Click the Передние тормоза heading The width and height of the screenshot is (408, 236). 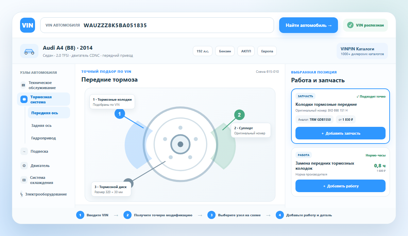tap(109, 80)
